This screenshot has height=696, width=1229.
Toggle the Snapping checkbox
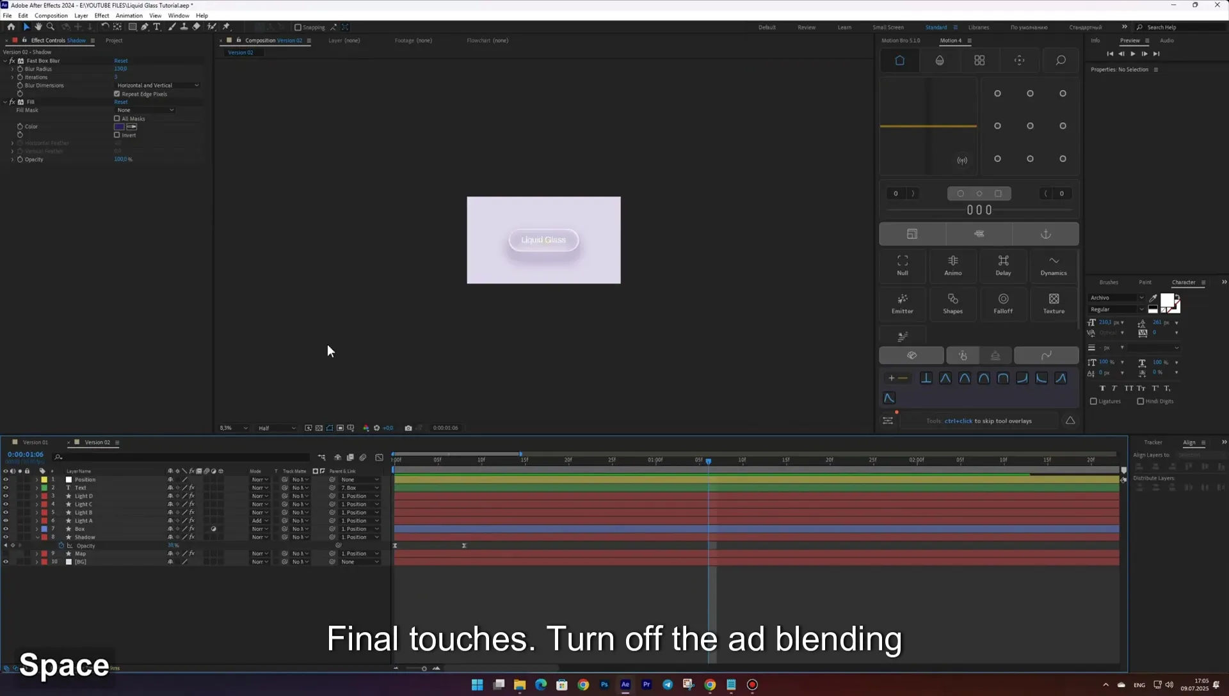point(298,28)
